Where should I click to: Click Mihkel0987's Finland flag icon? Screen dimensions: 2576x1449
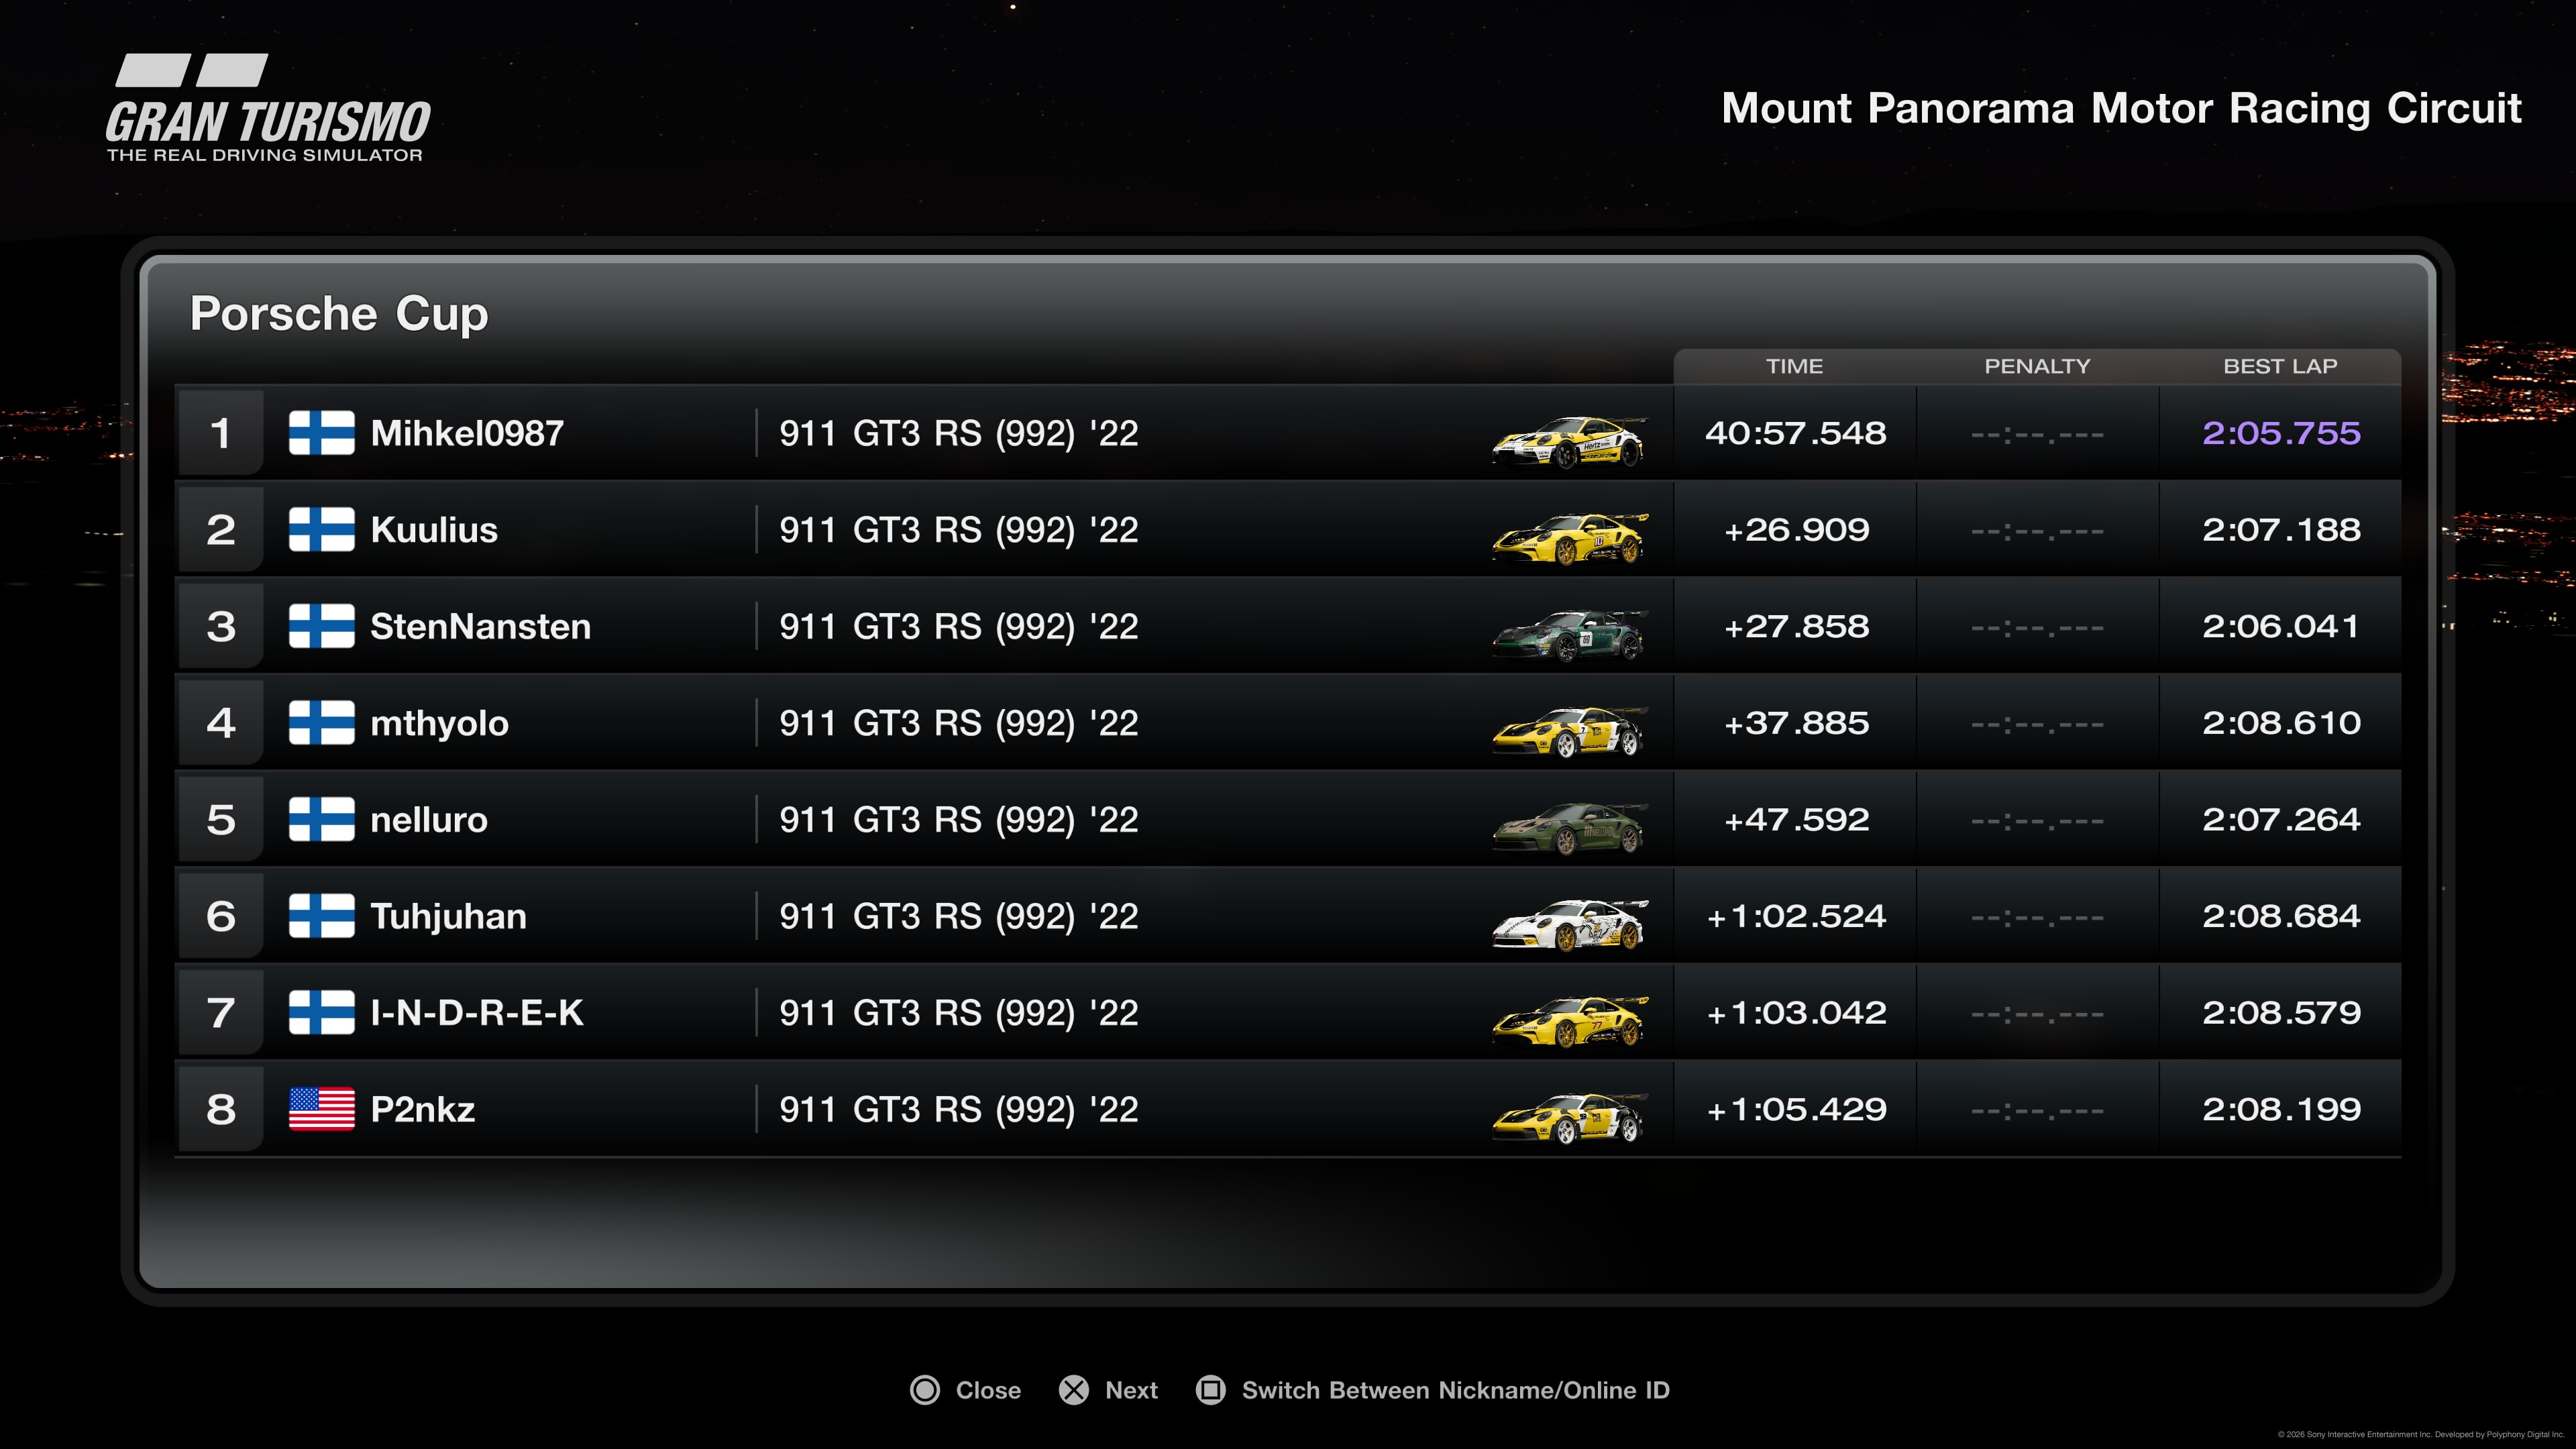pos(321,433)
